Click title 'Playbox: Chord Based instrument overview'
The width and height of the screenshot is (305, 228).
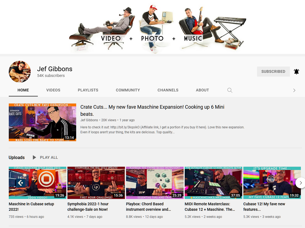click(149, 207)
